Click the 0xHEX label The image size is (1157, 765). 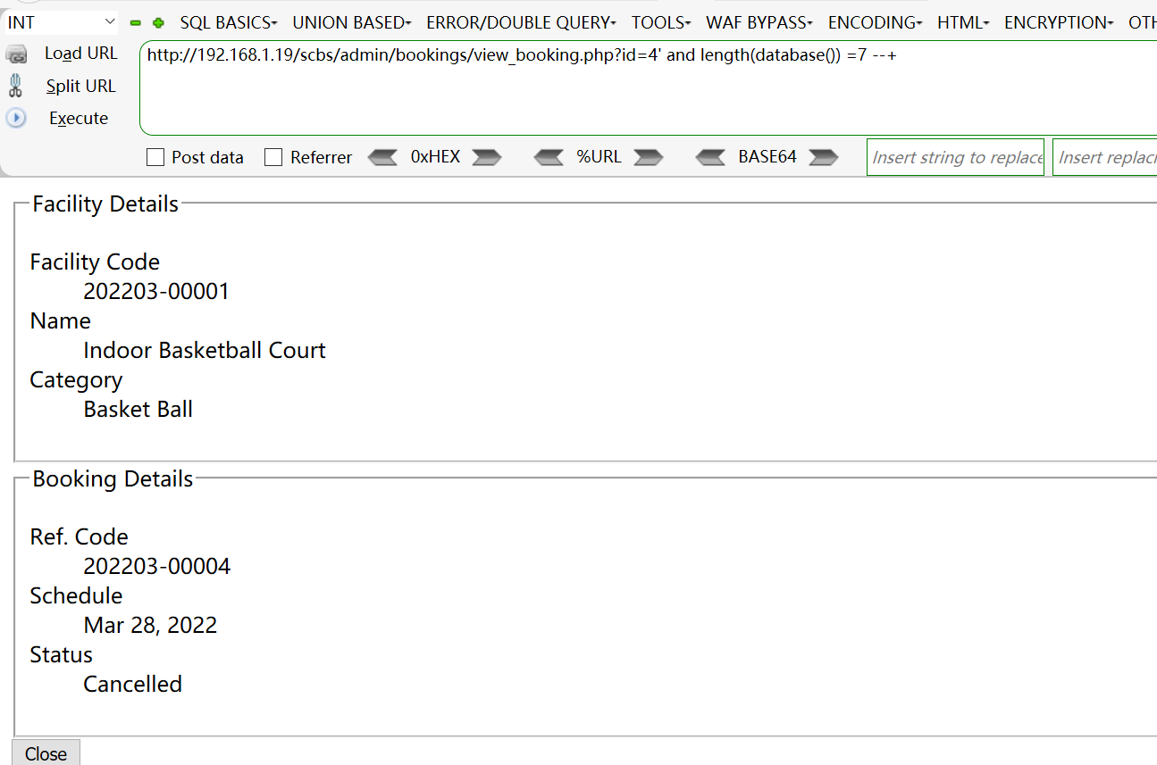[435, 157]
